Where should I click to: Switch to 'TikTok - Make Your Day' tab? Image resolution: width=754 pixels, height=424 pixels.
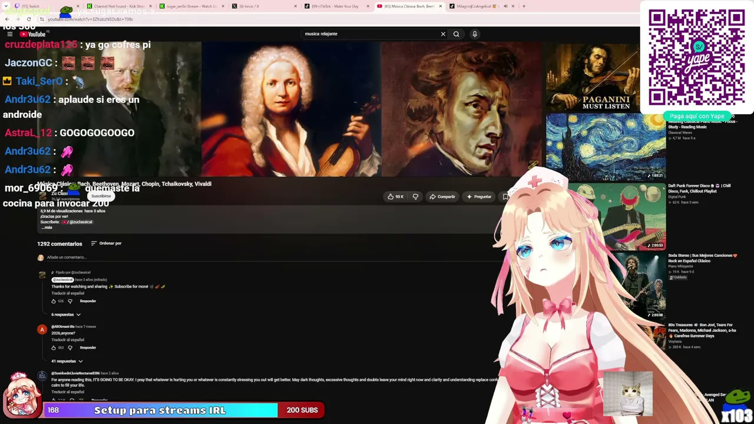coord(336,6)
